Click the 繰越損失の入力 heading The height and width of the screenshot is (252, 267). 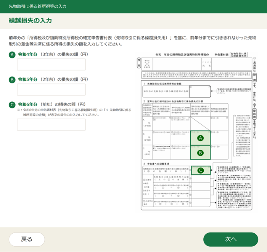[x=30, y=21]
